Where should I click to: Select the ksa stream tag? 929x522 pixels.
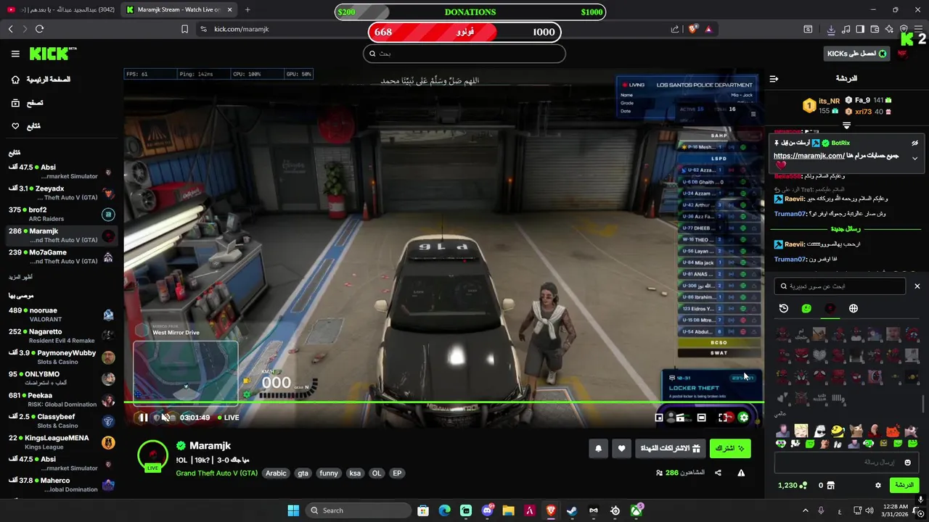click(x=355, y=473)
